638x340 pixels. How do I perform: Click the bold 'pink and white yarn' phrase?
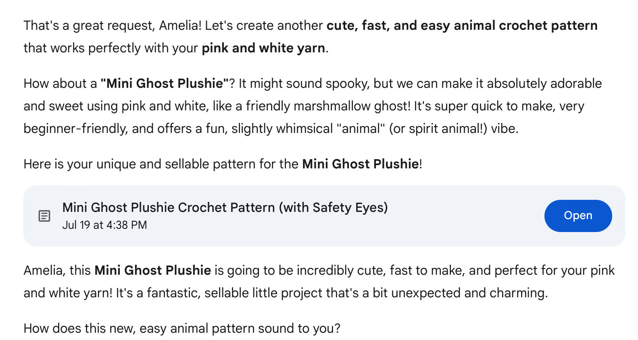tap(263, 48)
